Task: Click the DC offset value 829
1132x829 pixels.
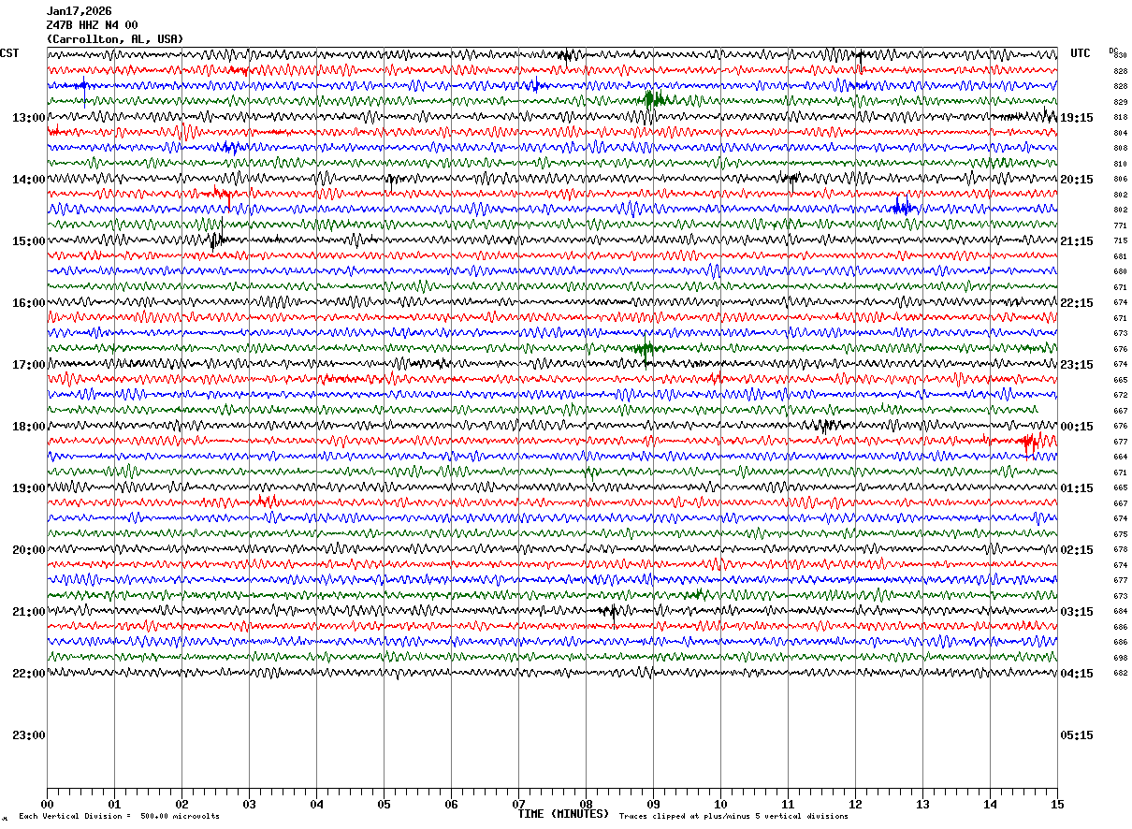Action: pyautogui.click(x=1121, y=102)
